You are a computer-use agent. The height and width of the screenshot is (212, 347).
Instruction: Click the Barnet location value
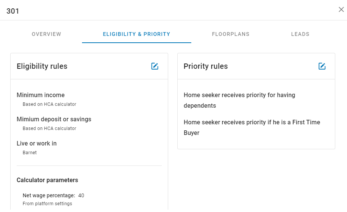(29, 152)
